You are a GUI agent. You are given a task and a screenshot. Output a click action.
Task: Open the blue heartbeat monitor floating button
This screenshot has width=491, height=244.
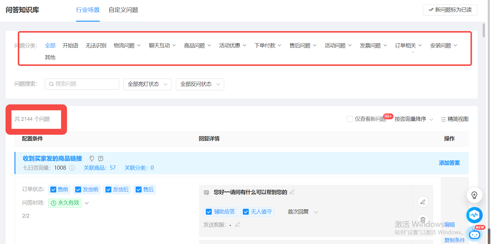click(x=474, y=215)
